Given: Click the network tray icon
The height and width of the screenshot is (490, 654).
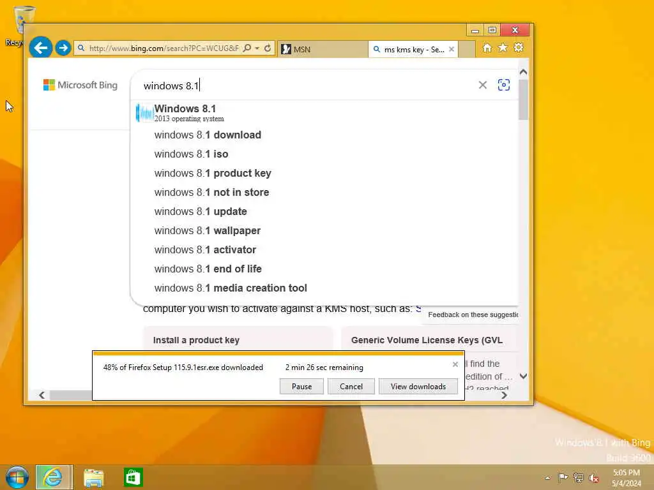Looking at the screenshot, I should coord(578,477).
